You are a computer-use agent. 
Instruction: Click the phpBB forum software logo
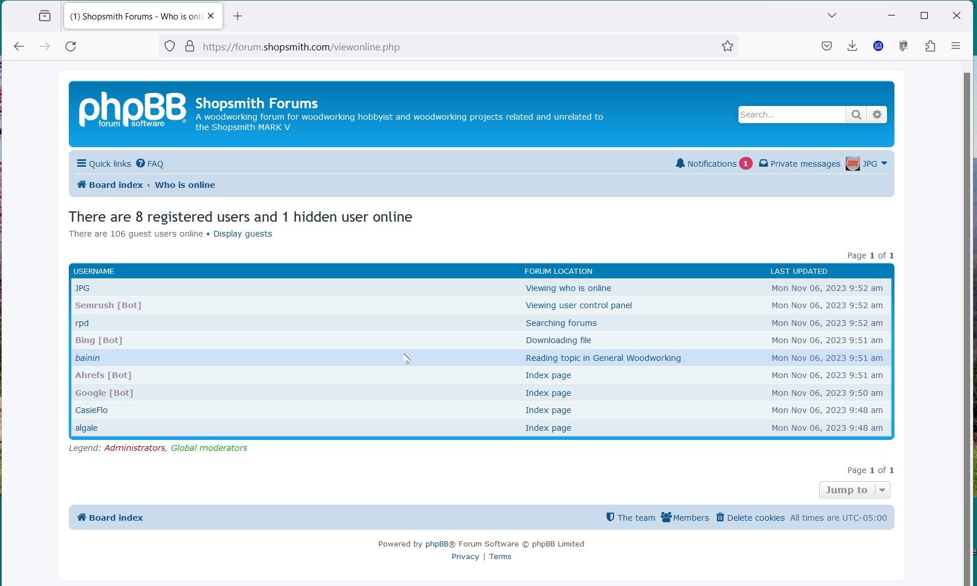pos(132,109)
